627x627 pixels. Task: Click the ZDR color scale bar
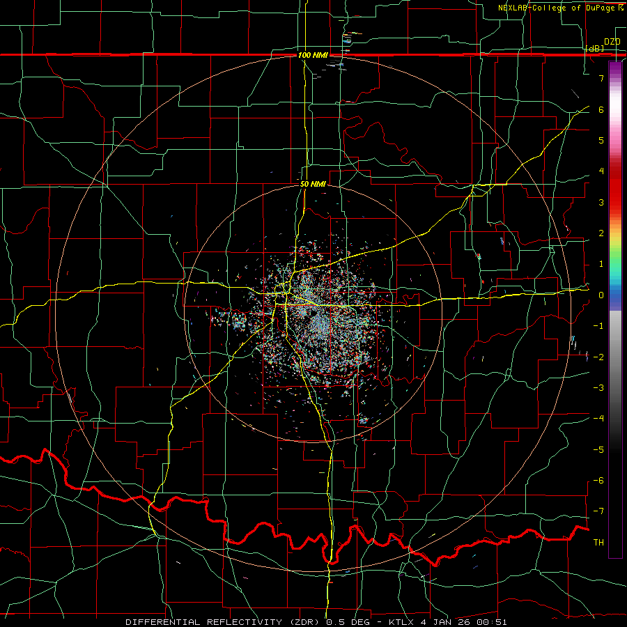click(x=615, y=309)
